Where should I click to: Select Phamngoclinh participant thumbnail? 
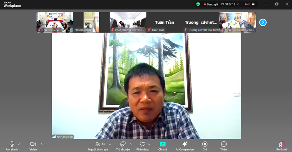click(91, 22)
